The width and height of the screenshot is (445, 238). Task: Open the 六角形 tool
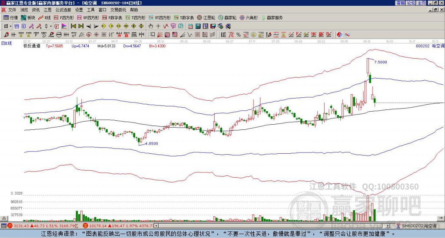pos(249,17)
